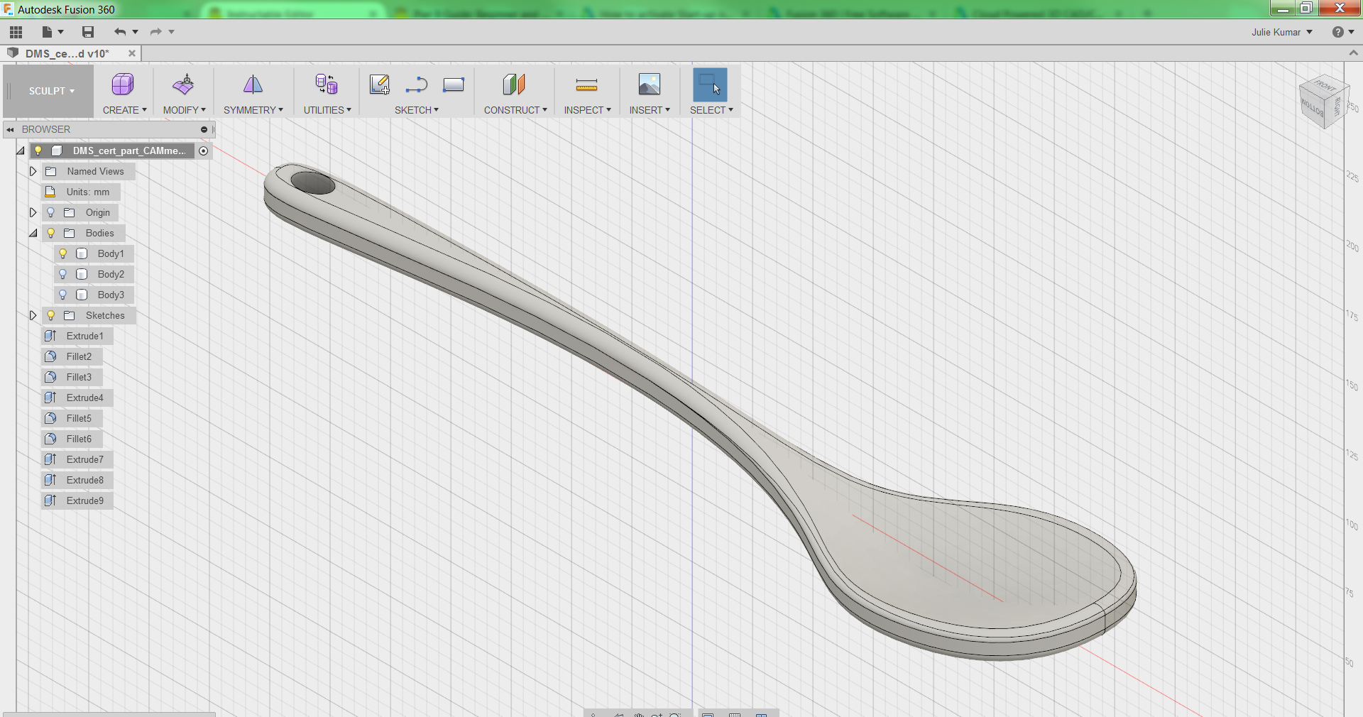Click the Browser panel round options button
This screenshot has height=717, width=1363.
point(204,130)
